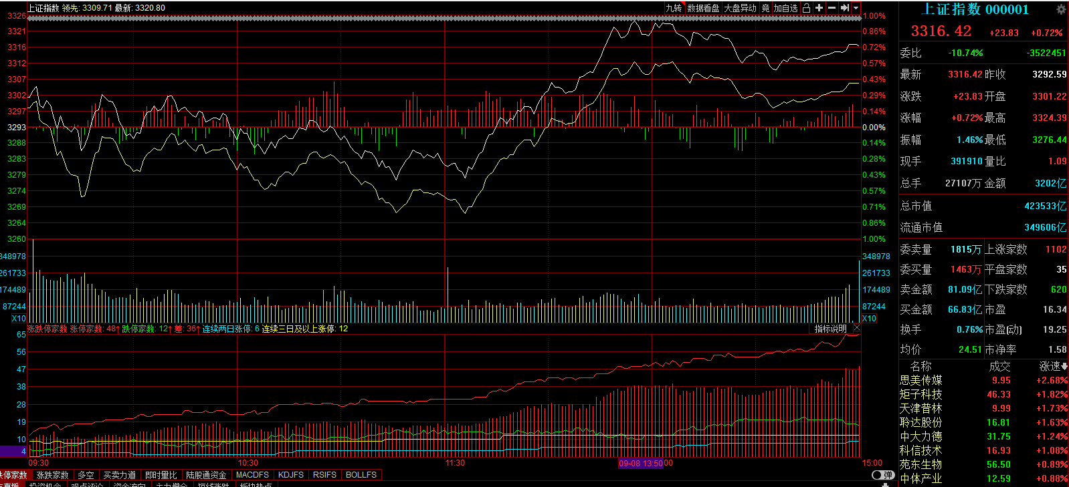The image size is (1069, 487).
Task: Click the 名称 column header
Action: click(x=921, y=366)
